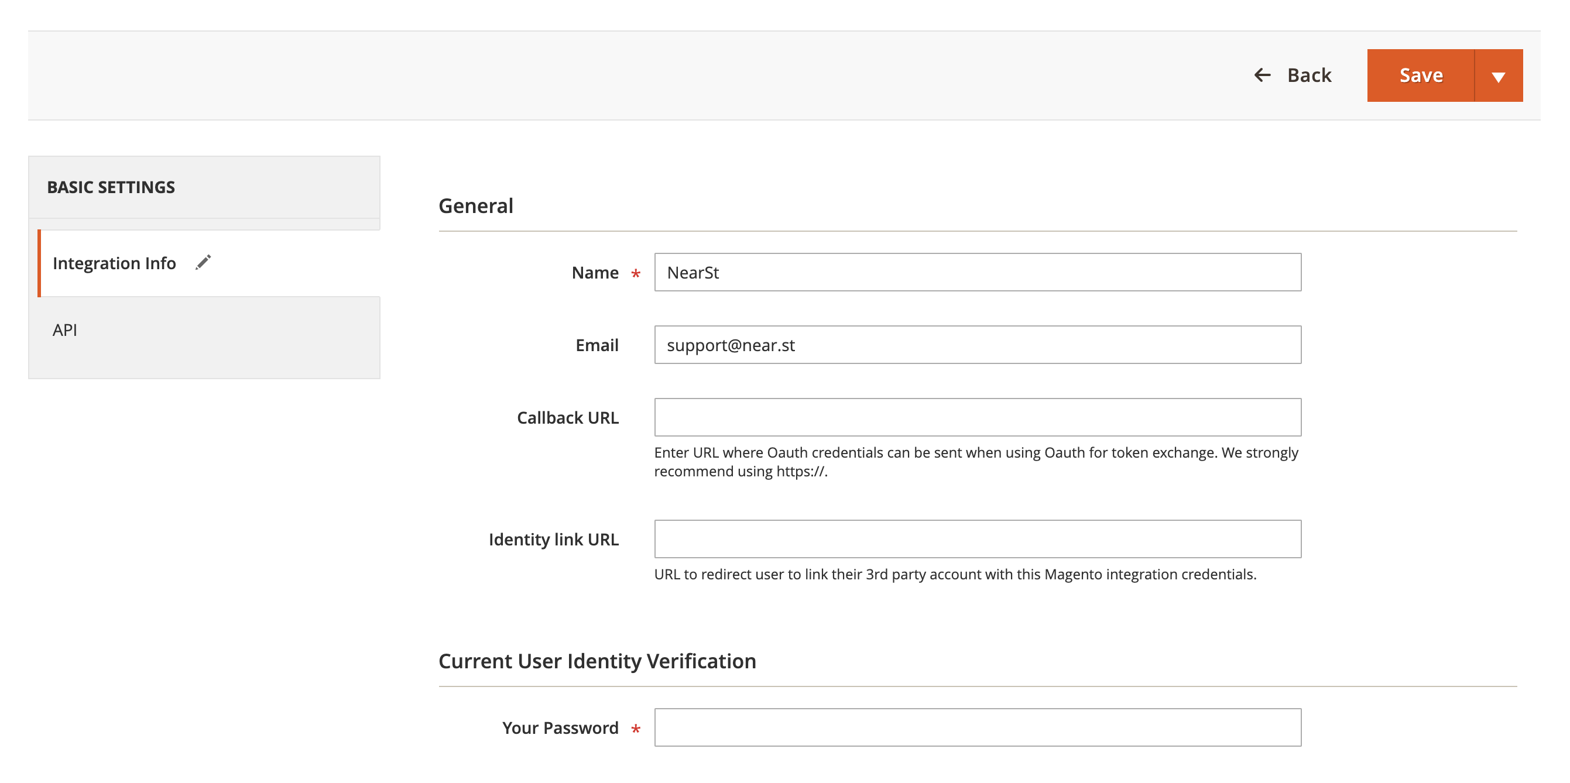Open the Save dropdown arrow
The height and width of the screenshot is (783, 1570).
click(x=1498, y=76)
